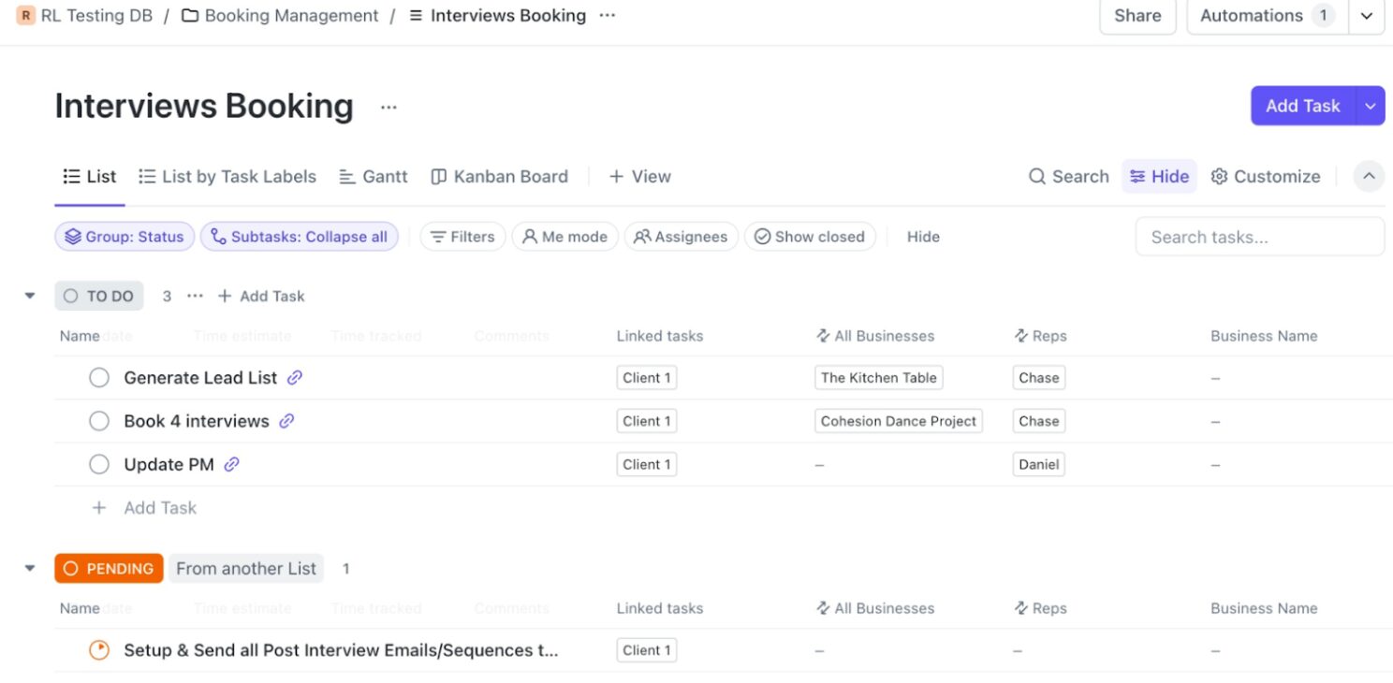The image size is (1393, 683).
Task: Open The Kitchen Table business tag
Action: (x=878, y=378)
